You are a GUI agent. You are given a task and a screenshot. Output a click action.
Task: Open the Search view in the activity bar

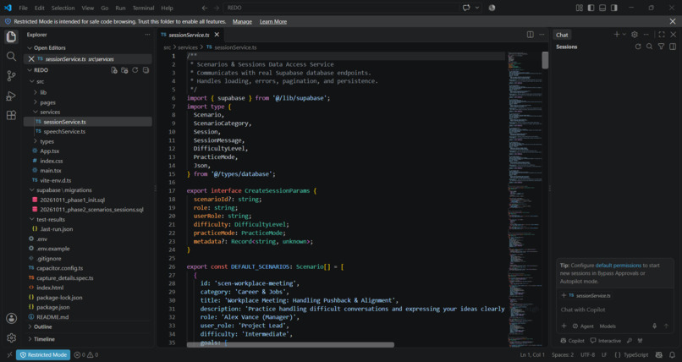[x=11, y=56]
